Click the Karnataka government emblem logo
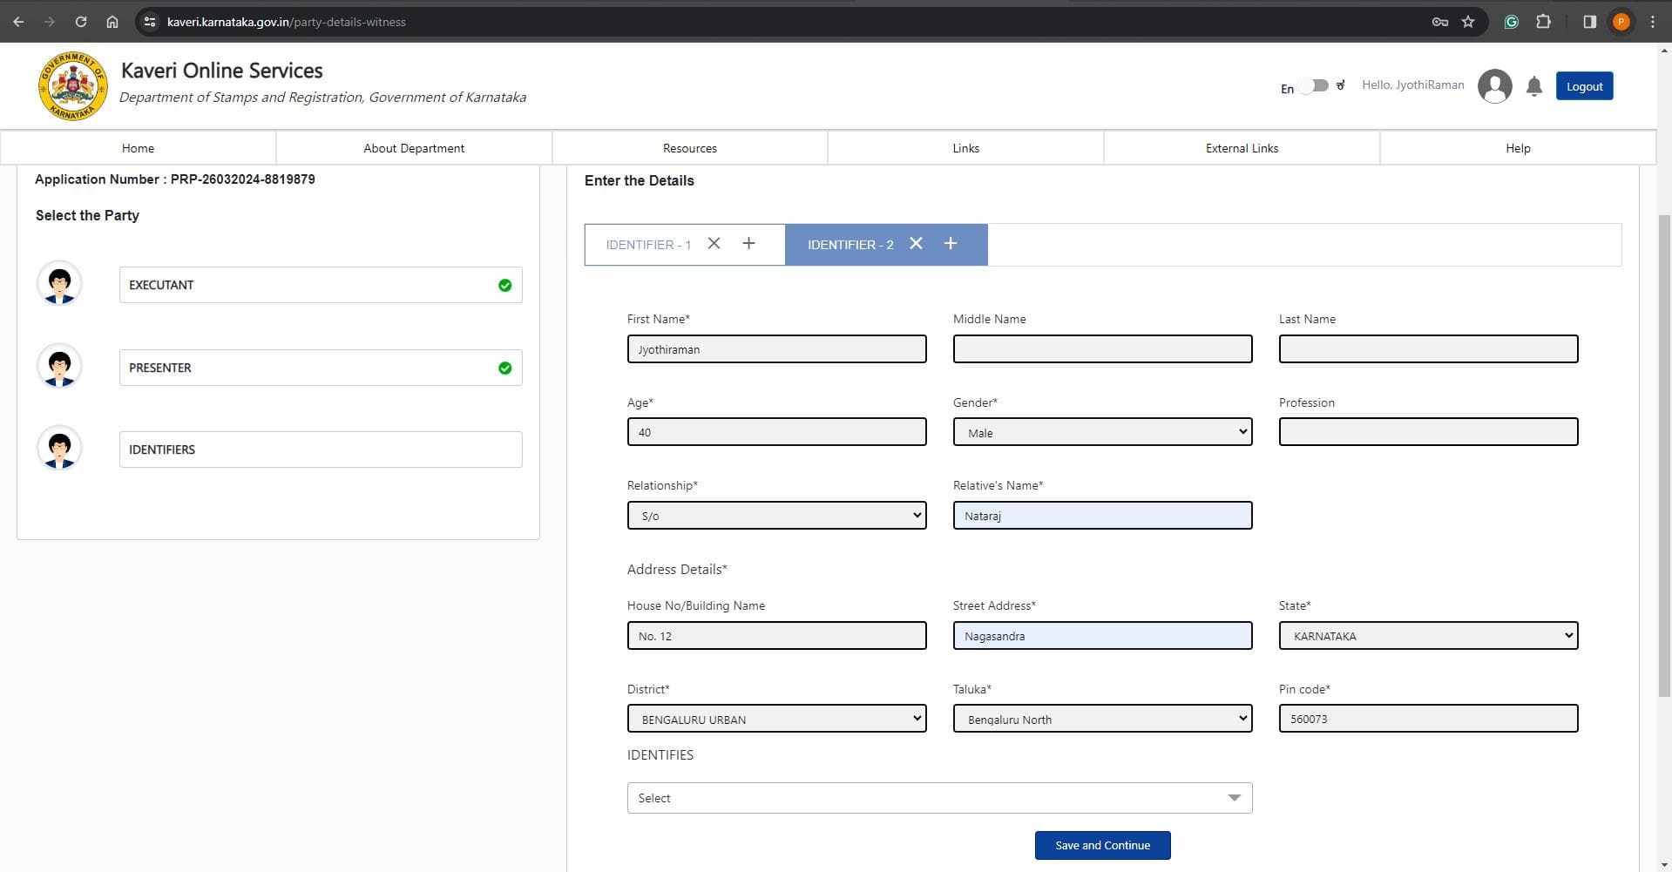Viewport: 1672px width, 872px height. coord(72,86)
